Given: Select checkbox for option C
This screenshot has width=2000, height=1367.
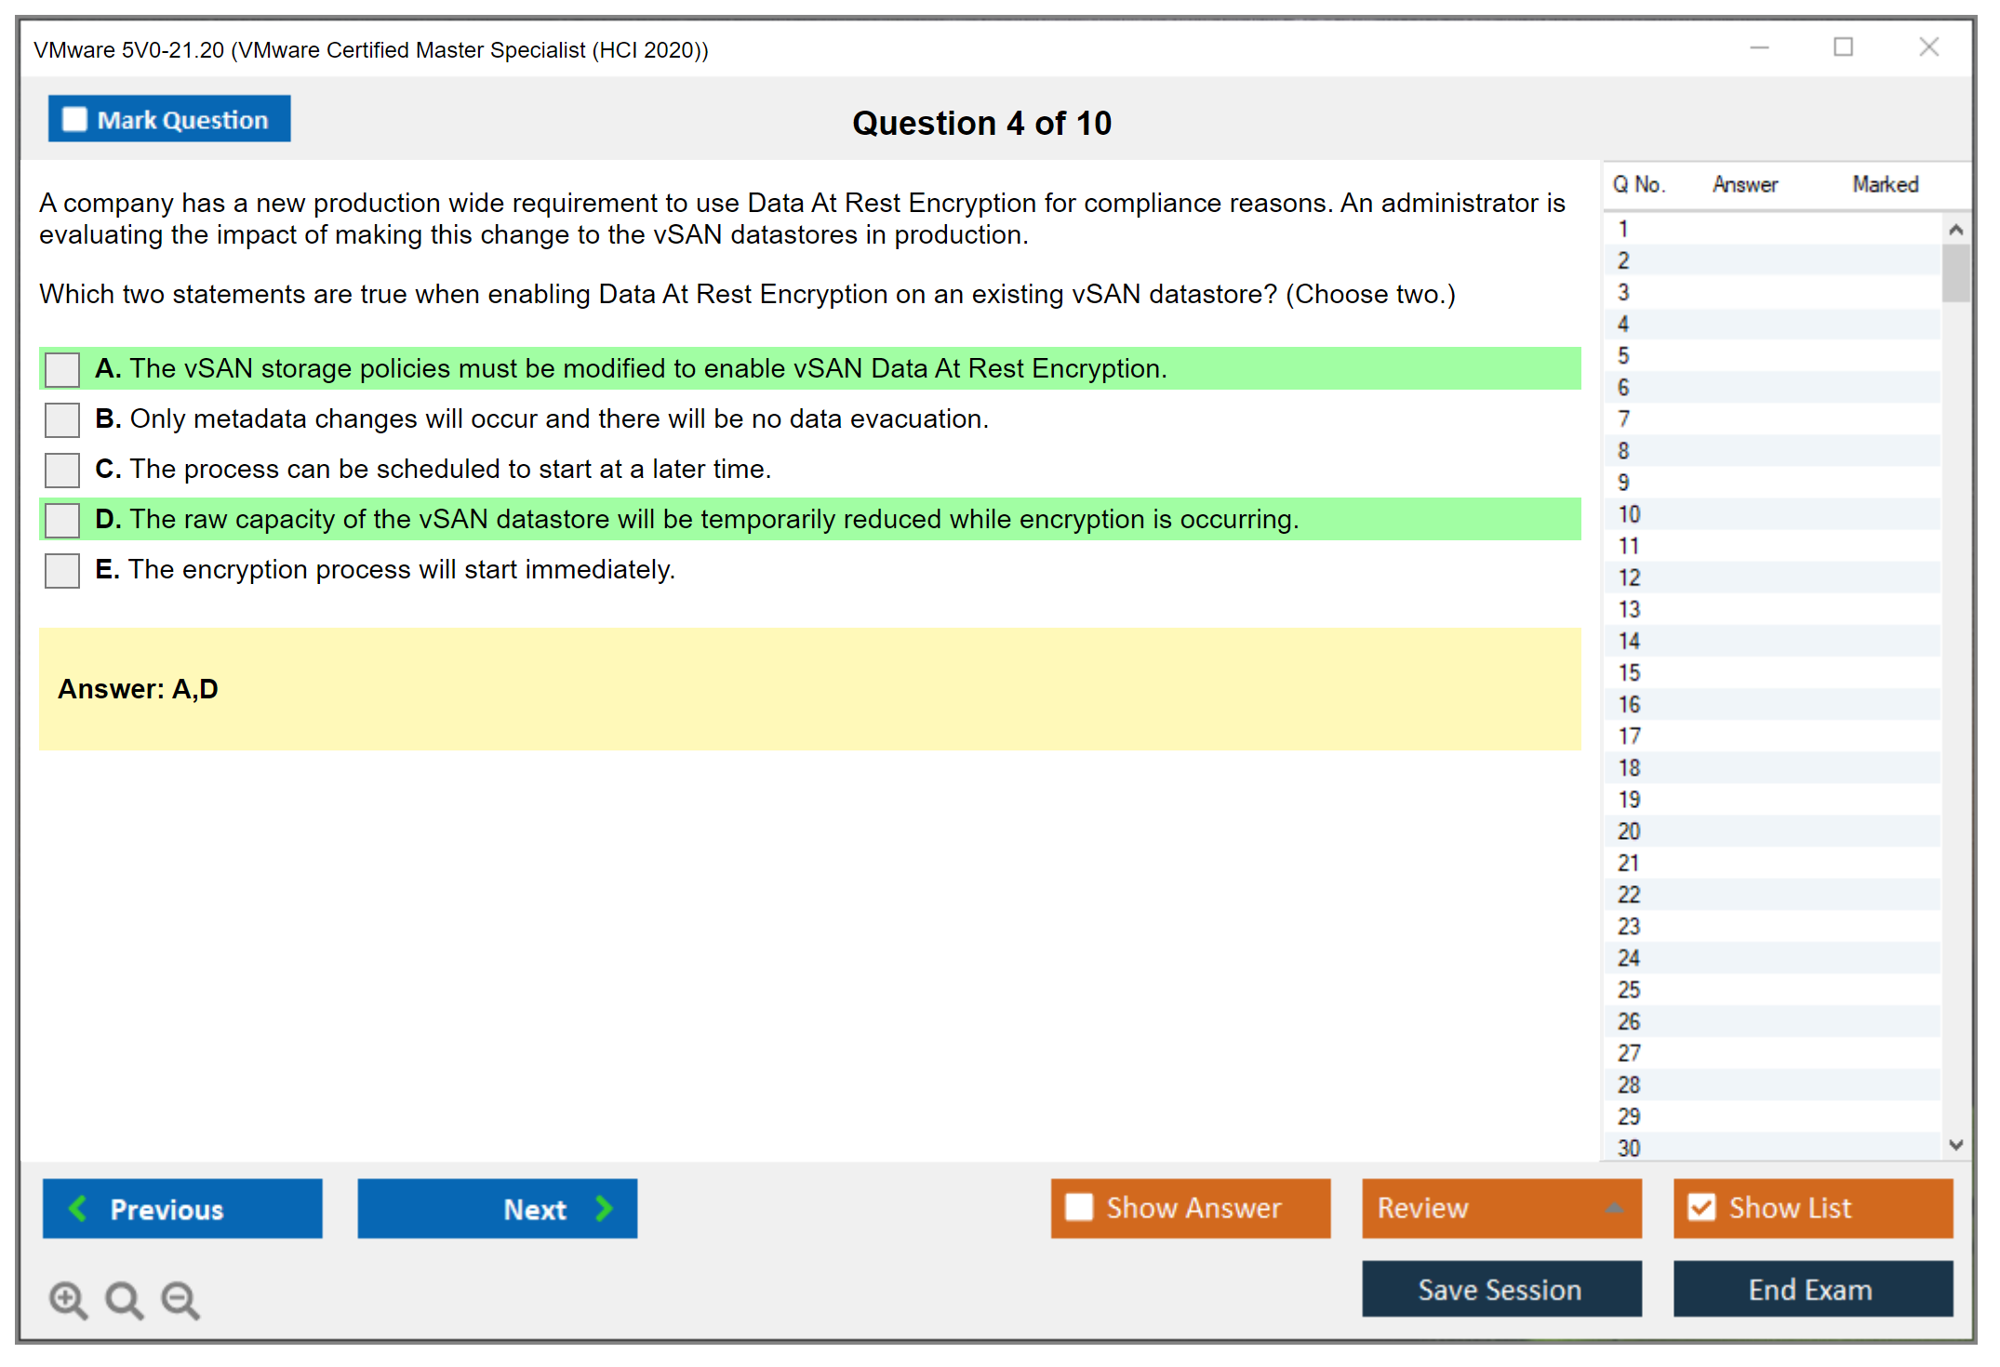Looking at the screenshot, I should 62,470.
